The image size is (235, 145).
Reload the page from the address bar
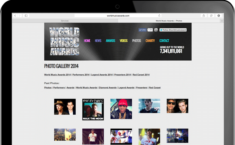tap(159, 16)
